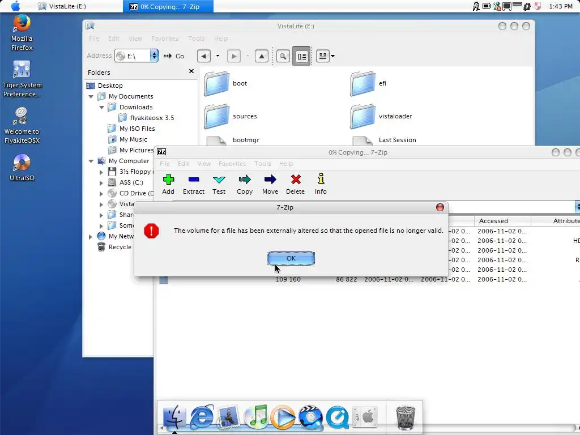Select Desktop in the Folders tree
The width and height of the screenshot is (580, 435).
110,86
